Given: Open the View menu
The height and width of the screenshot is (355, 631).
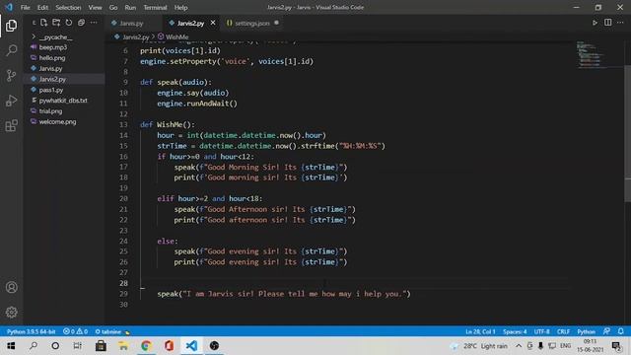Looking at the screenshot, I should (x=95, y=8).
